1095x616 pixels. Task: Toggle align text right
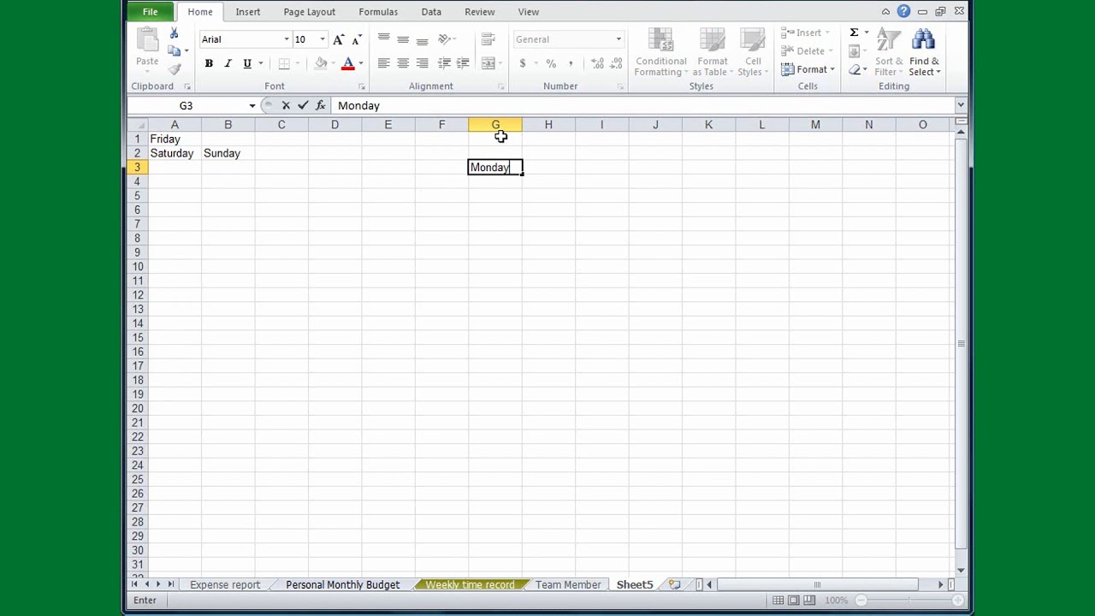click(x=422, y=63)
